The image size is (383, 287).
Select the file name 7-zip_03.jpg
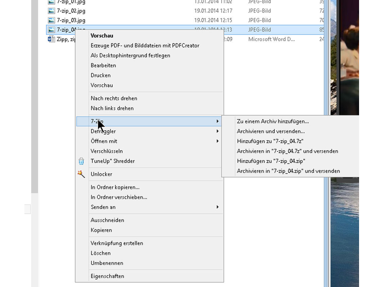click(71, 20)
